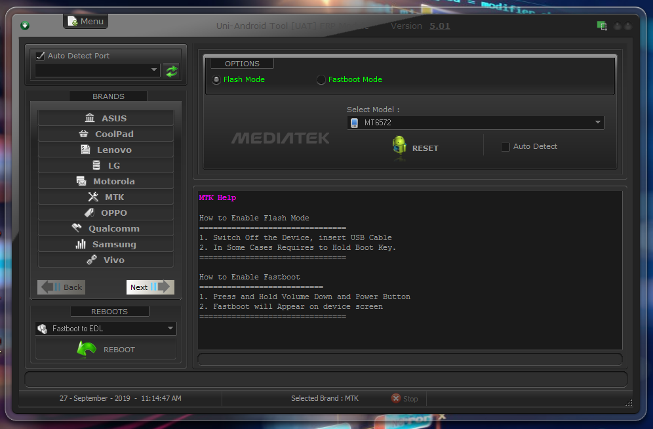Click the MTK Help heading in log
This screenshot has height=429, width=653.
(x=218, y=197)
